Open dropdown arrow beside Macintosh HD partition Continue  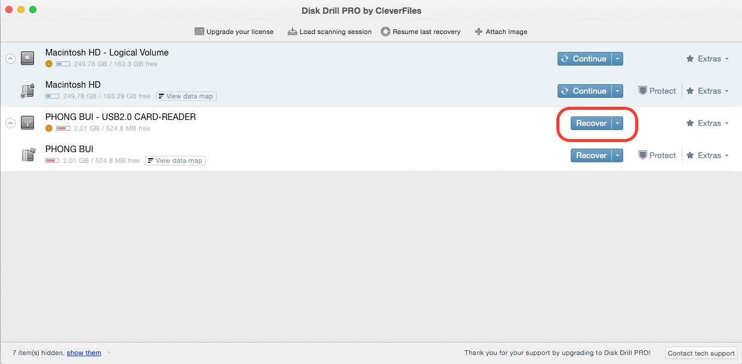[x=618, y=91]
